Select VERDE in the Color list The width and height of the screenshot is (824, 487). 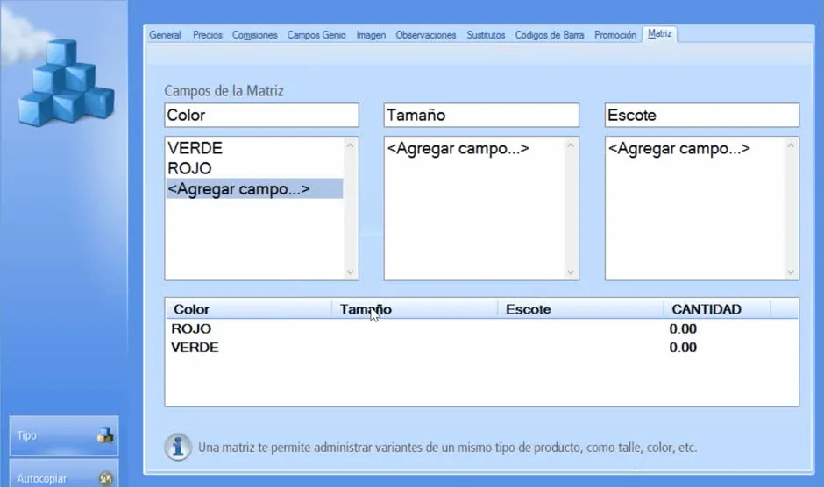(254, 148)
